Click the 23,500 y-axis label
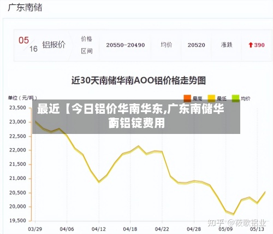This screenshot has width=273, height=234. click(17, 108)
